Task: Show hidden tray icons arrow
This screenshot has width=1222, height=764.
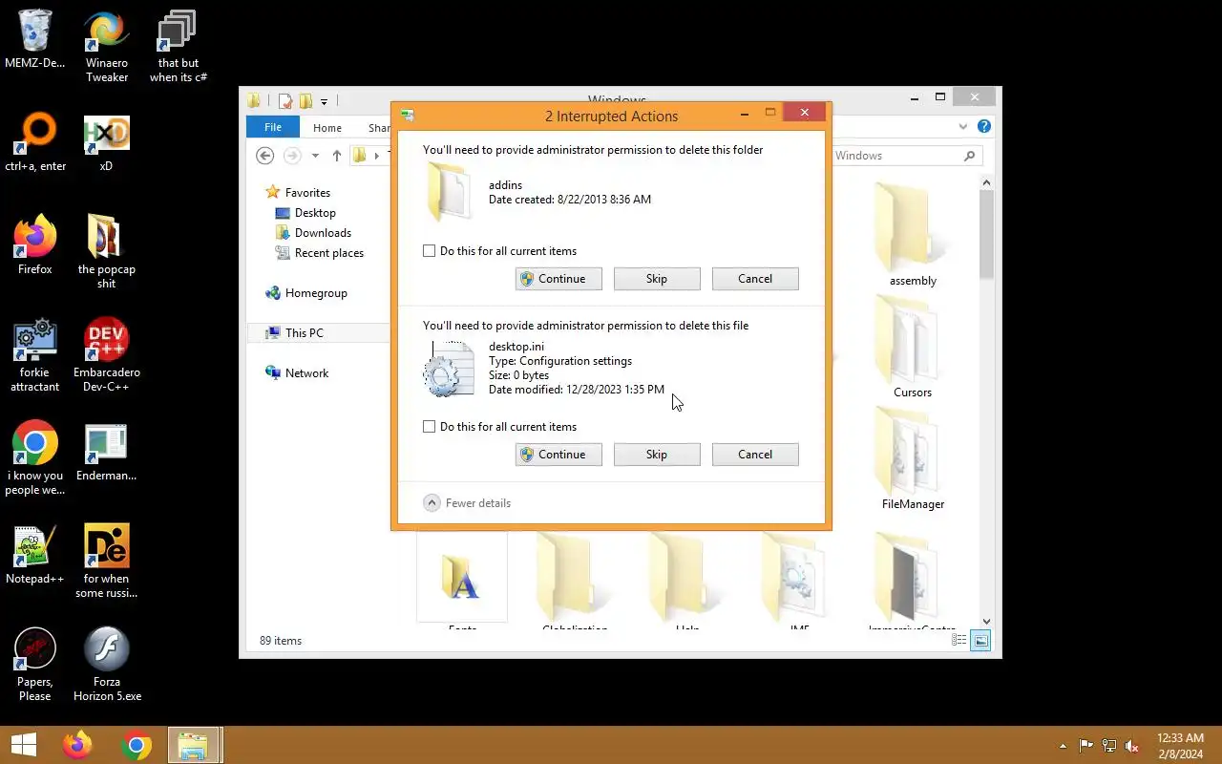Action: point(1063,746)
